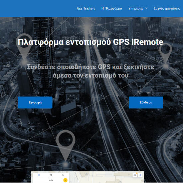Click the Εγγραφή button

click(x=35, y=102)
